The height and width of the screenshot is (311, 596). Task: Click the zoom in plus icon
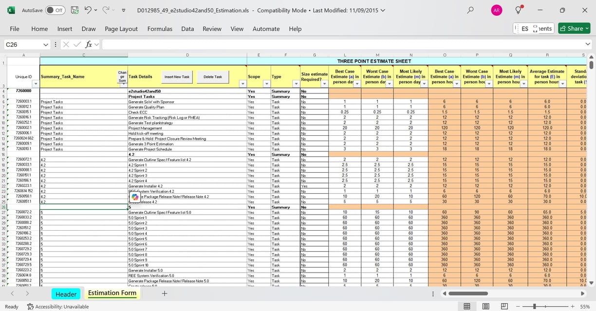tap(572, 306)
